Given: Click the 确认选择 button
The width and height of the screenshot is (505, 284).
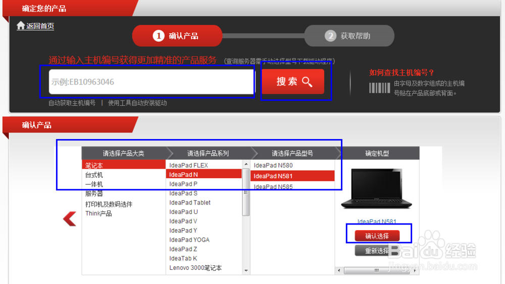Looking at the screenshot, I should pos(377,236).
